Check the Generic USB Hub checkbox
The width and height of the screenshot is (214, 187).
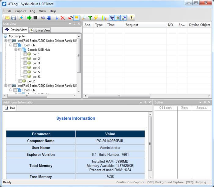tap(20, 50)
